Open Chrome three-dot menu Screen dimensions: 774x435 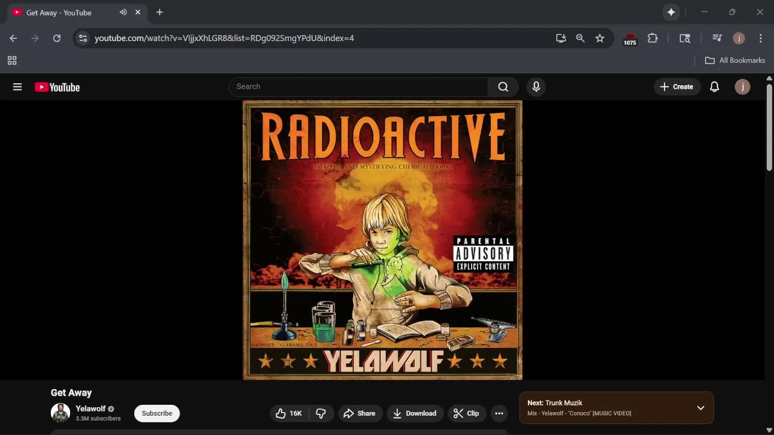pyautogui.click(x=761, y=38)
